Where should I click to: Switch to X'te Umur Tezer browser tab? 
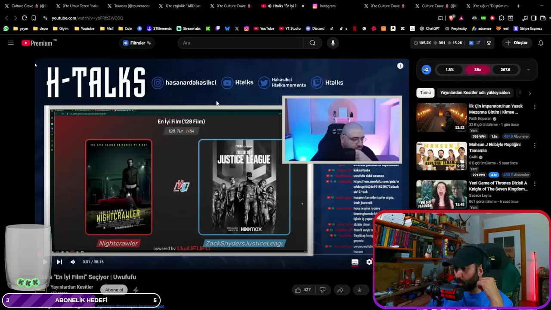77,6
